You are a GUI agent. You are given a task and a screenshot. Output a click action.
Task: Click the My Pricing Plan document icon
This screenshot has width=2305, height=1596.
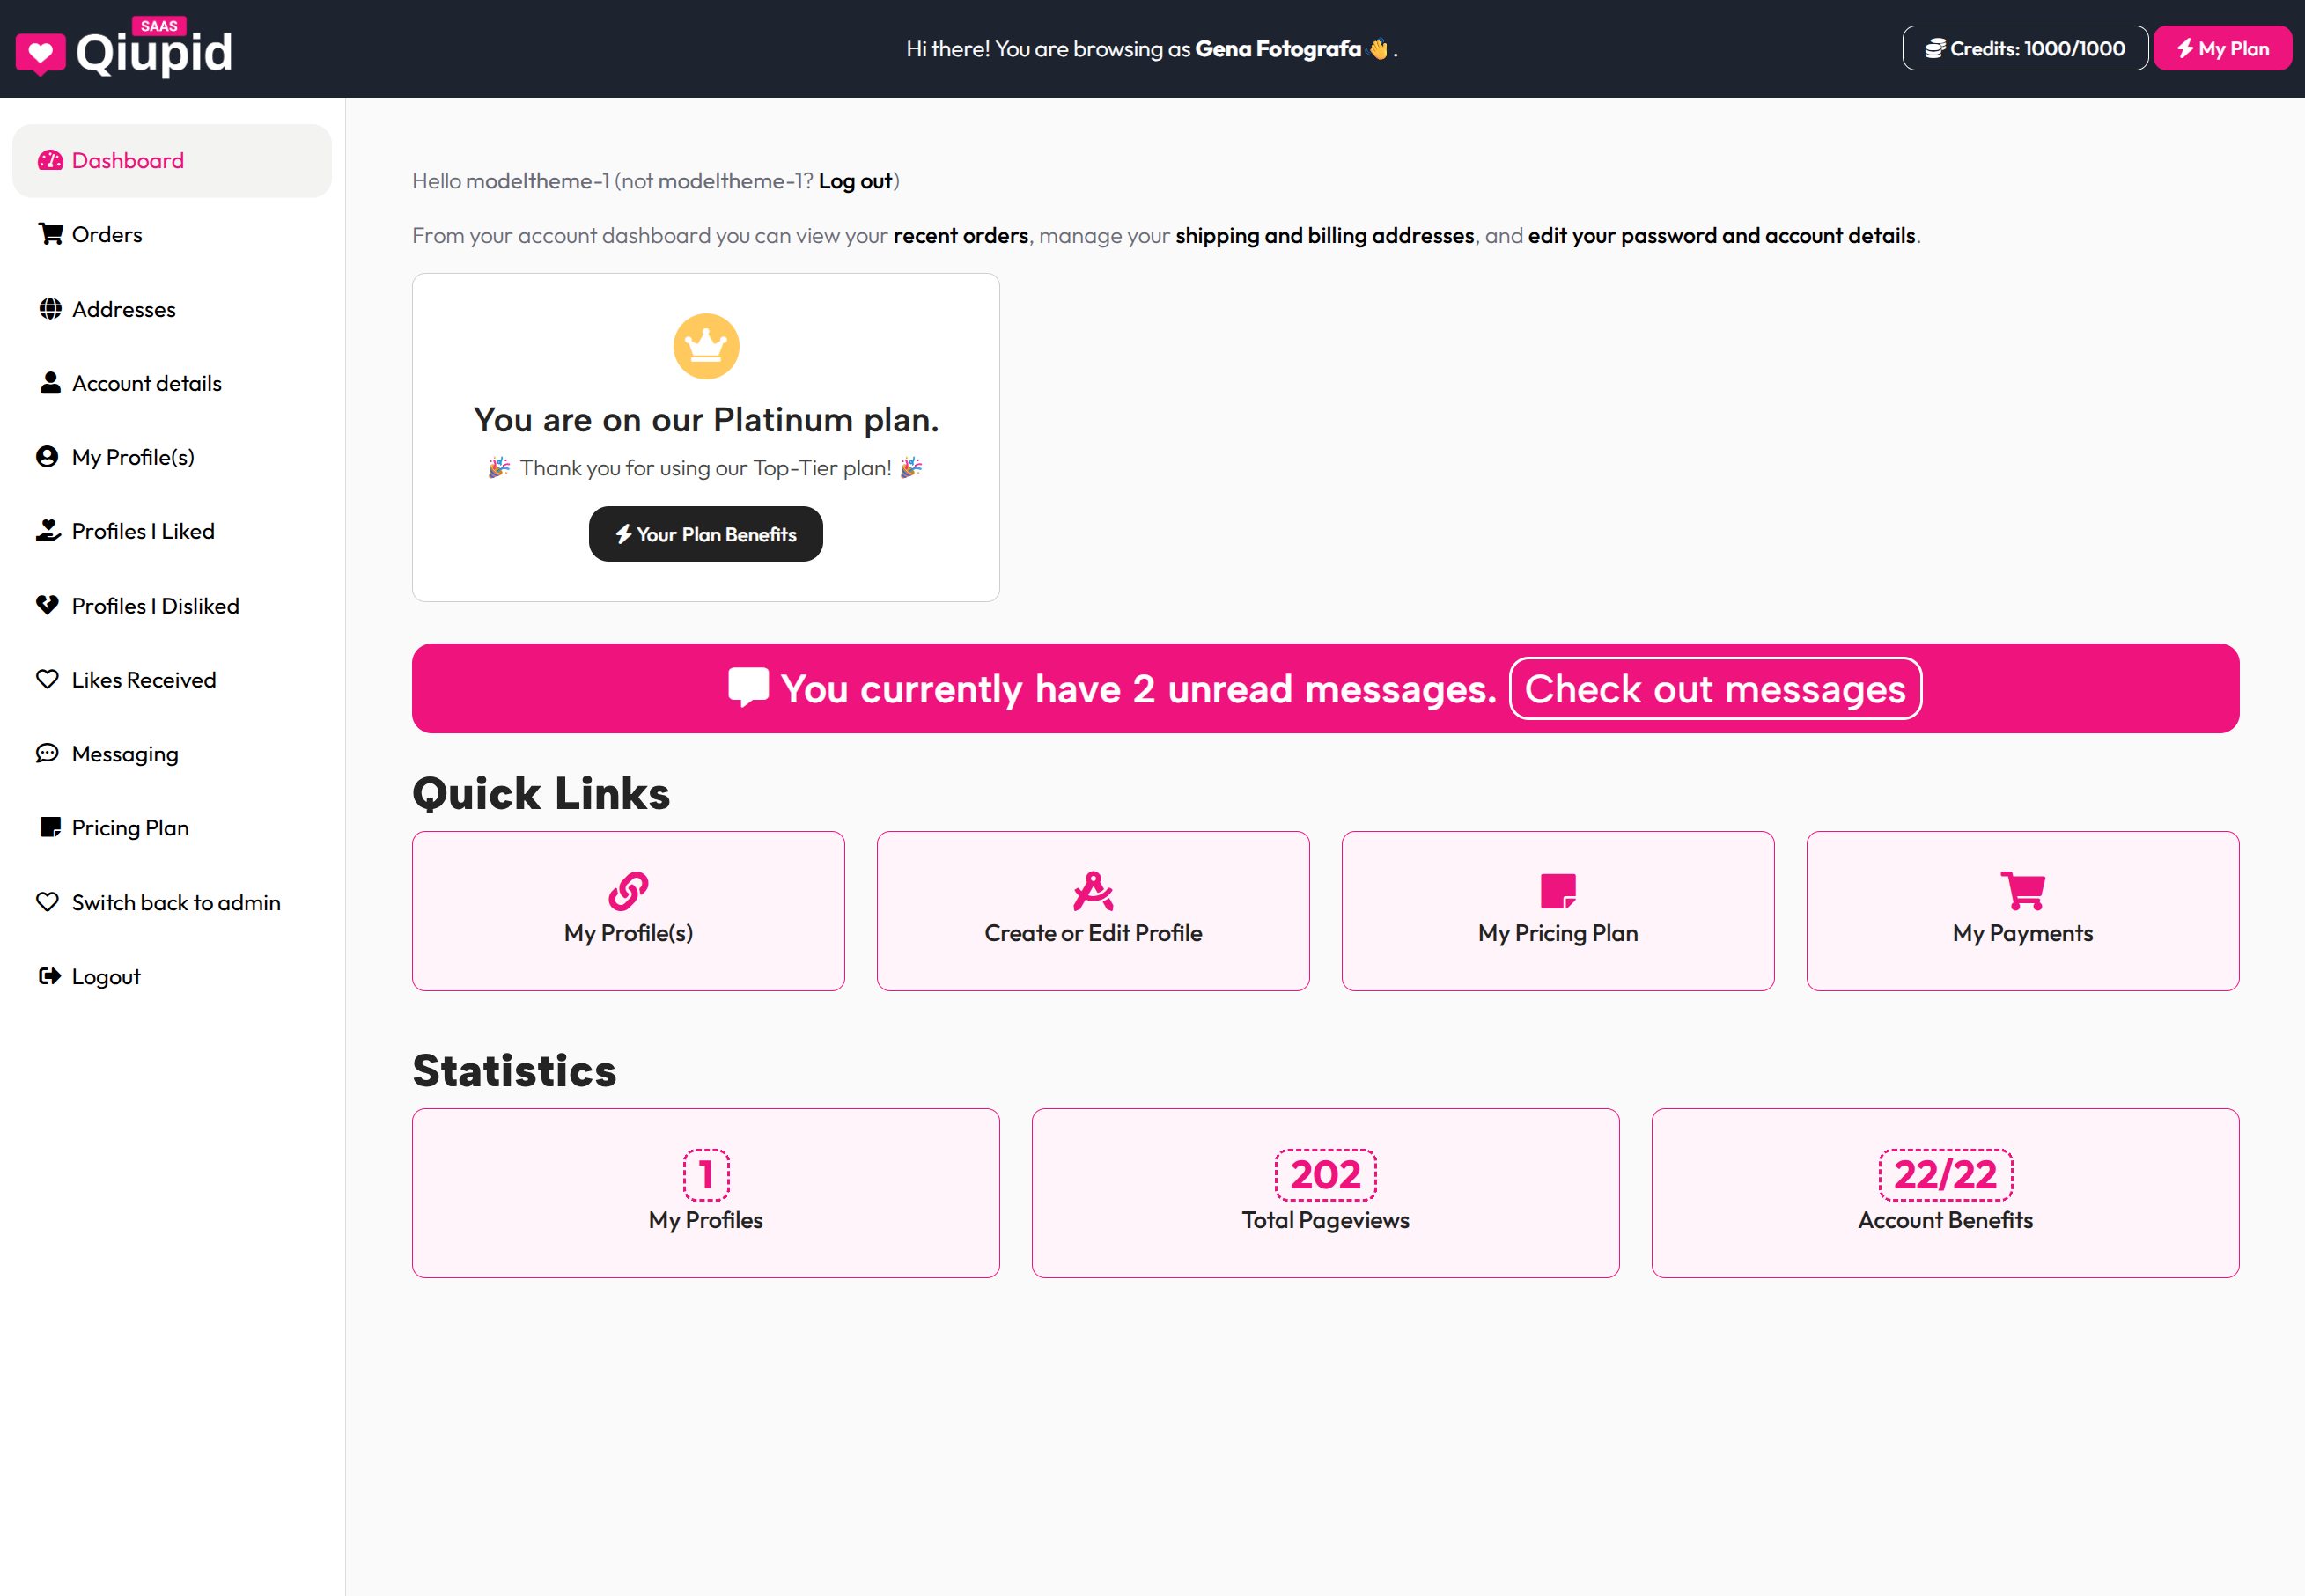(1557, 889)
